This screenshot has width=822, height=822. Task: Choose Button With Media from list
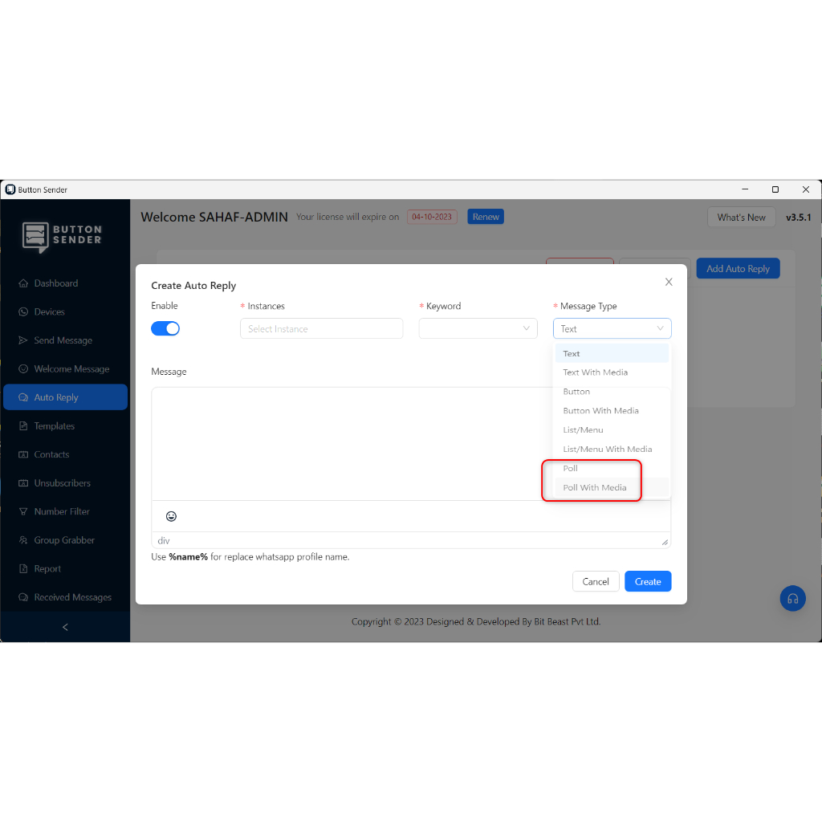click(600, 410)
